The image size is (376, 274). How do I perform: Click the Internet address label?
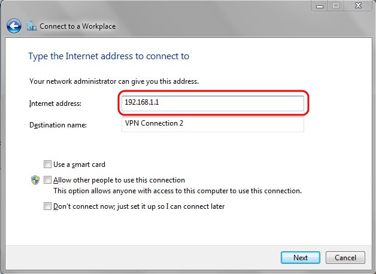tap(55, 103)
